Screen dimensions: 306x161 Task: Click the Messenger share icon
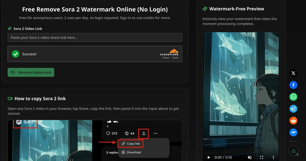(x=293, y=132)
